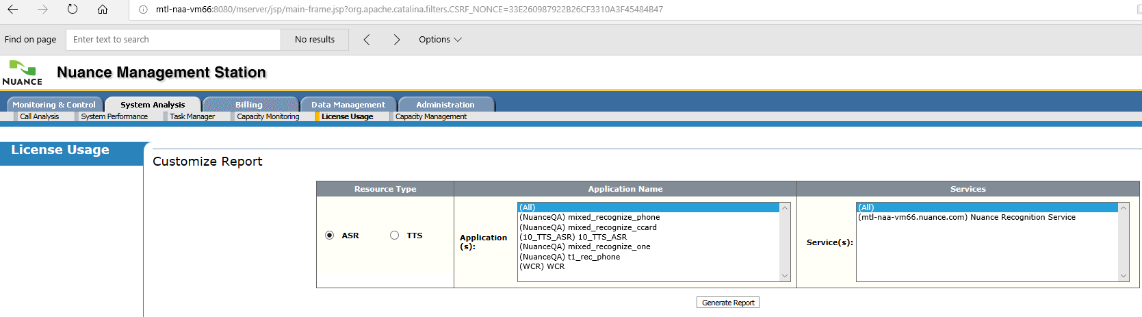The width and height of the screenshot is (1142, 317).
Task: Open the Capacity Monitoring subtab
Action: 268,116
